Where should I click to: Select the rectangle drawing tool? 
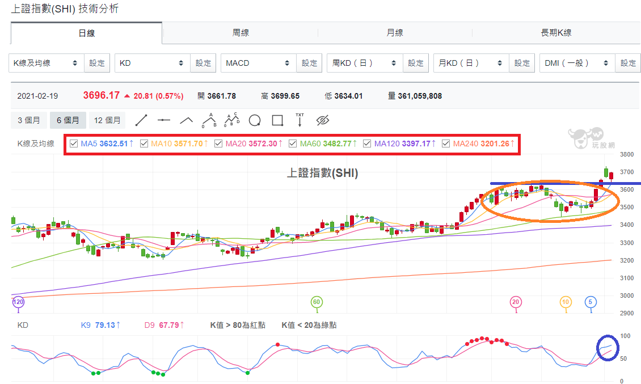[x=277, y=120]
